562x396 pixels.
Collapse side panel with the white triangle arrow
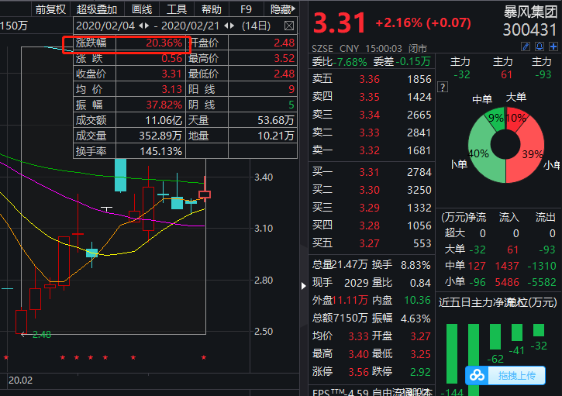(304, 286)
